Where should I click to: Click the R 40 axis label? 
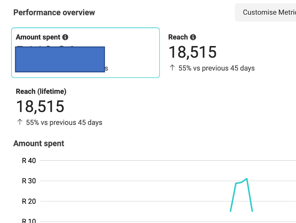29,160
